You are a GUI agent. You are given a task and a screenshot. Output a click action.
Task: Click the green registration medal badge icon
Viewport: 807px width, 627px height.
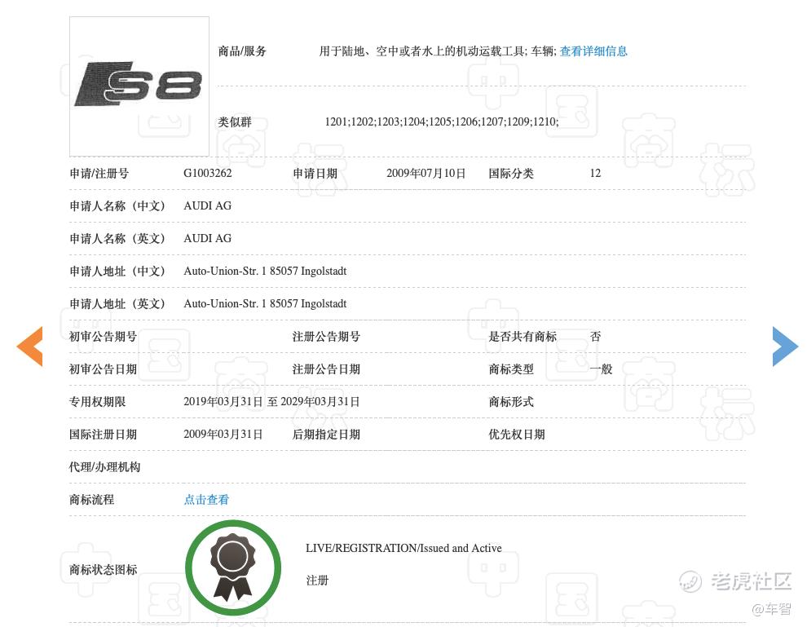pyautogui.click(x=233, y=567)
